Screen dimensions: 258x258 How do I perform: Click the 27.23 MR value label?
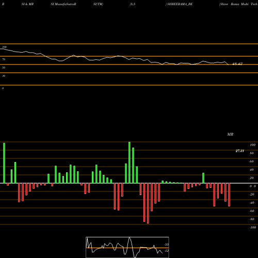[240, 151]
